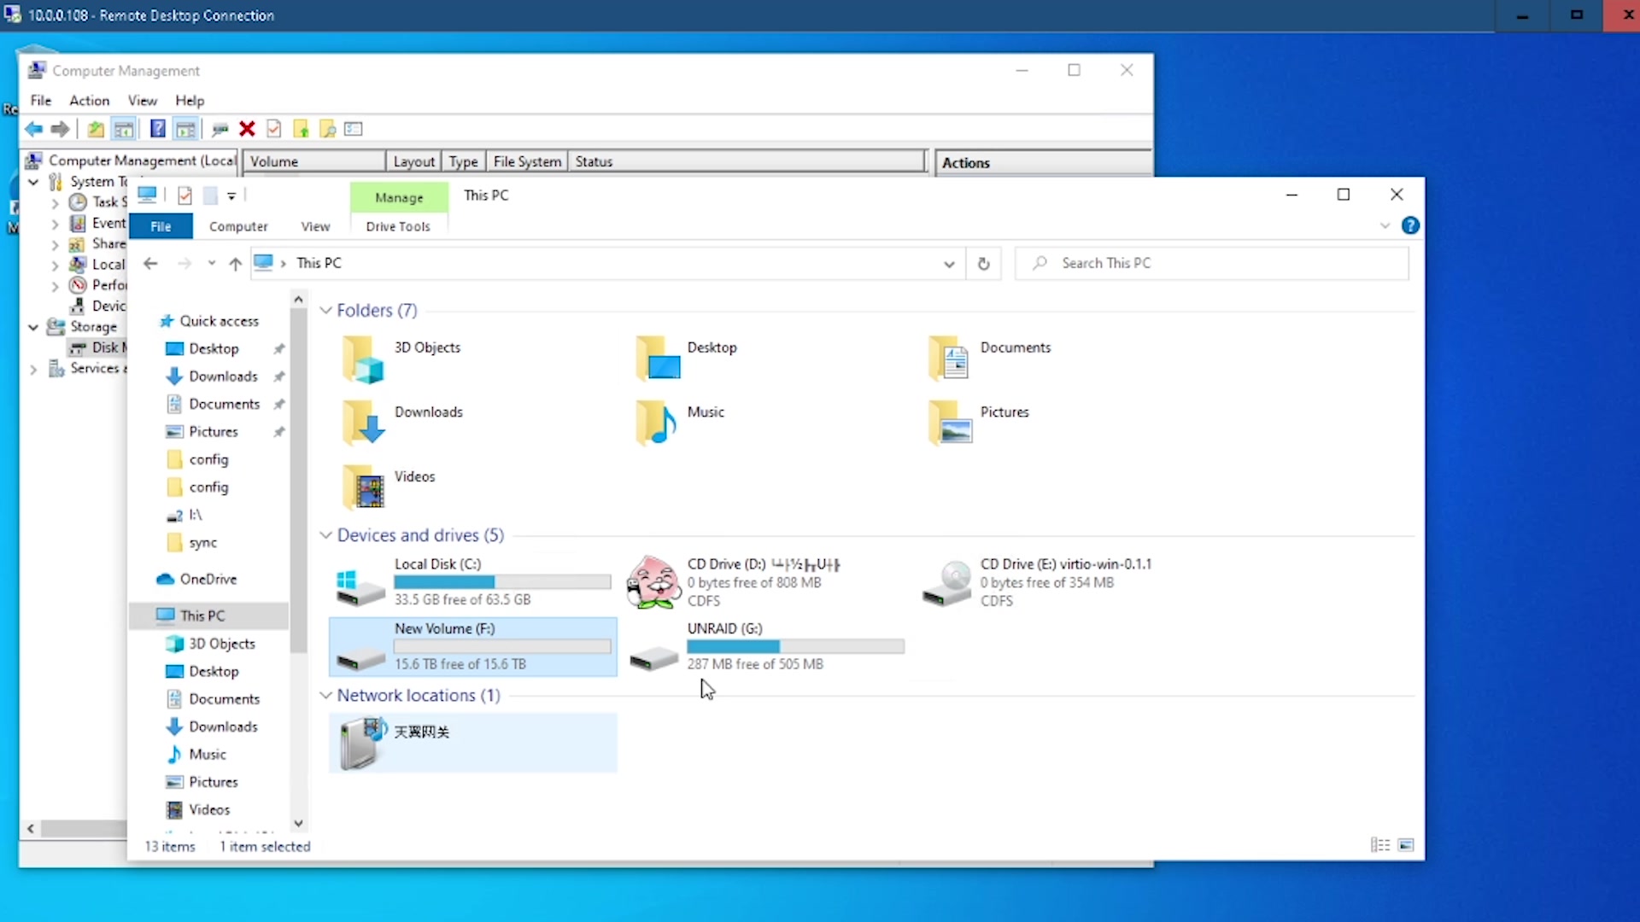Open Help using the blue question mark icon
1640x922 pixels.
coord(157,129)
